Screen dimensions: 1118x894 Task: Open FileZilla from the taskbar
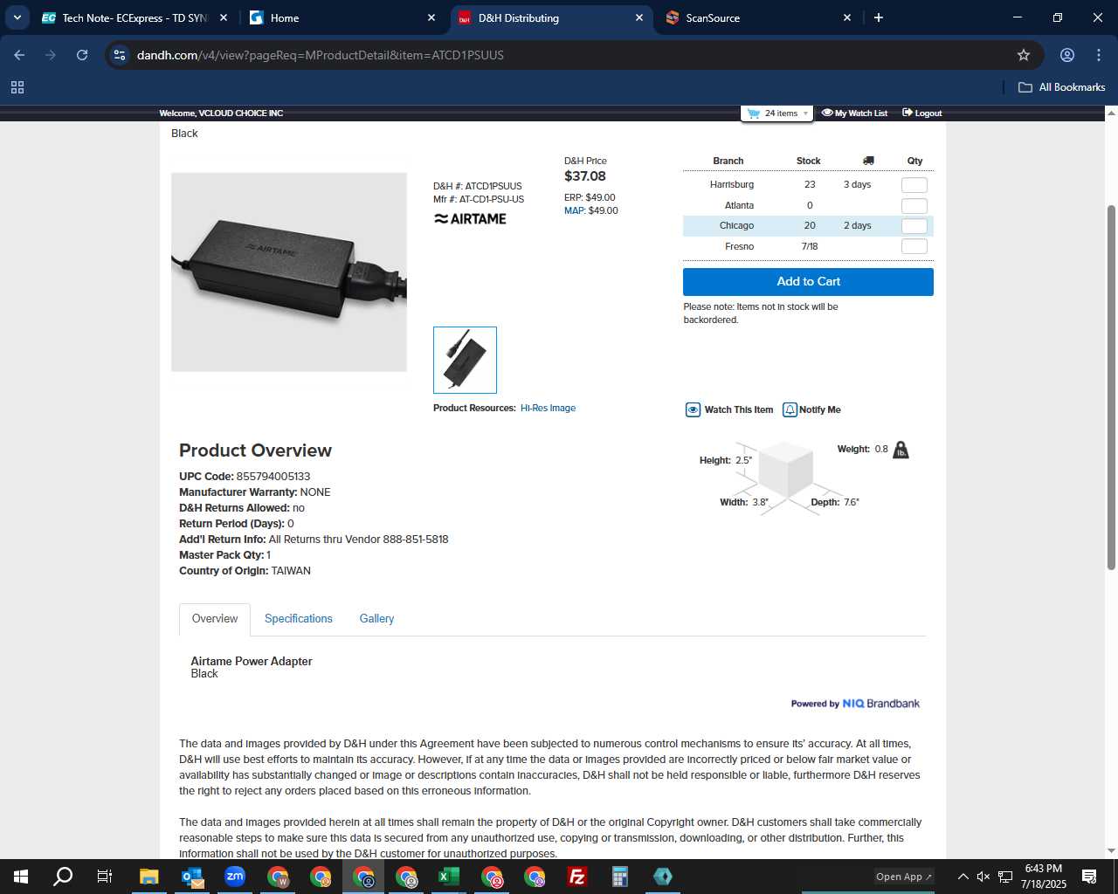577,877
